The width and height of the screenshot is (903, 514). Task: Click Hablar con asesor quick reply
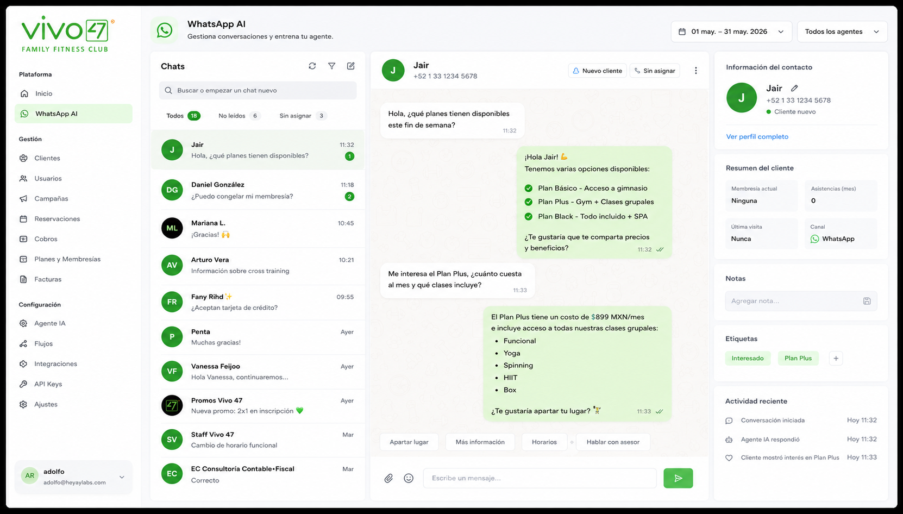613,442
